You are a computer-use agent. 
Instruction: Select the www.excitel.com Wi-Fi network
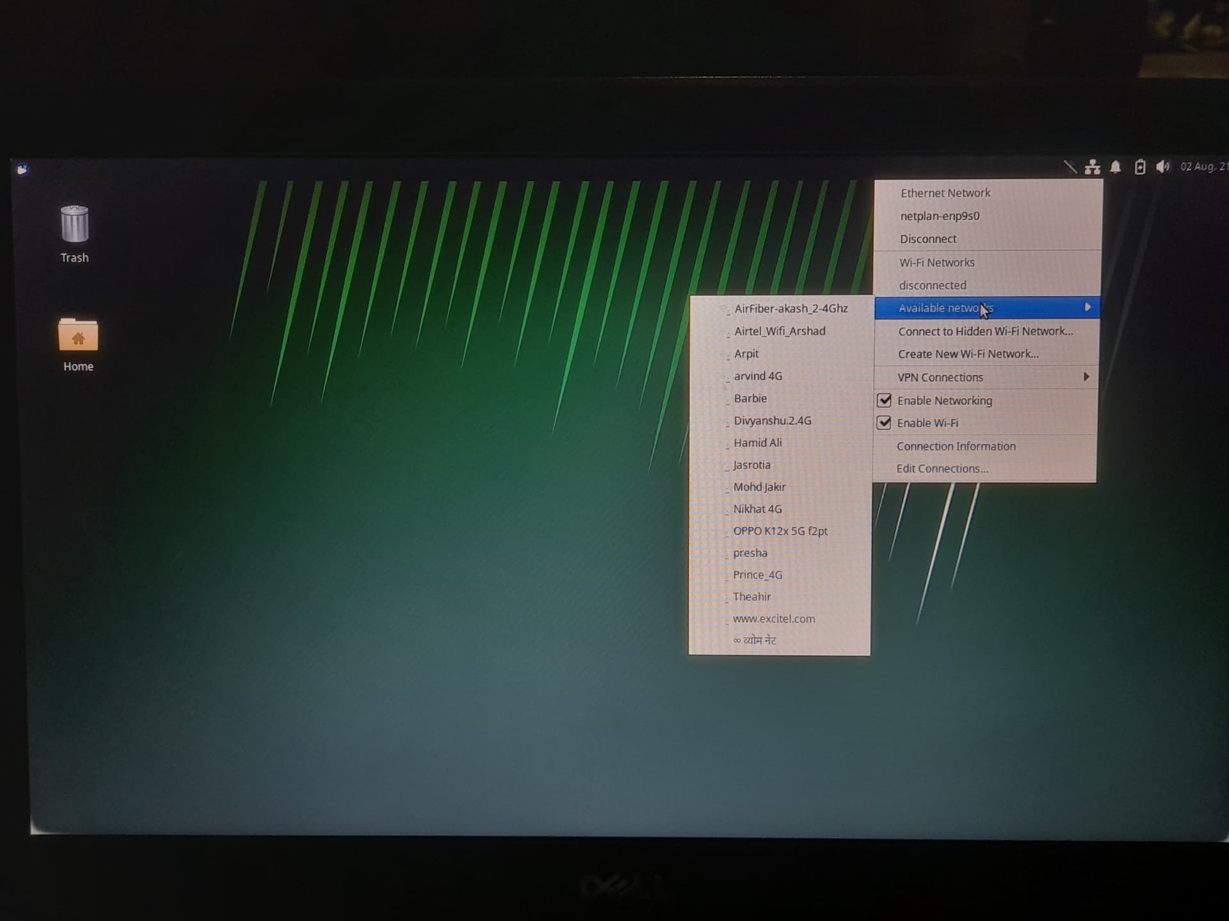pos(773,619)
